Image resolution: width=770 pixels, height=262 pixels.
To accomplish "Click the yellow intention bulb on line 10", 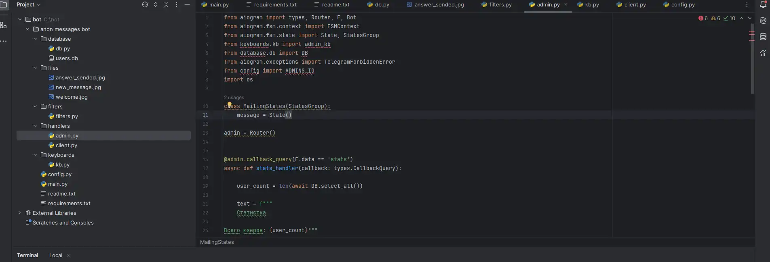I will pyautogui.click(x=230, y=104).
